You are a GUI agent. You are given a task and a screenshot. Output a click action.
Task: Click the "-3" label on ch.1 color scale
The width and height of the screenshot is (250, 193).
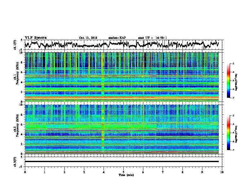(233, 64)
